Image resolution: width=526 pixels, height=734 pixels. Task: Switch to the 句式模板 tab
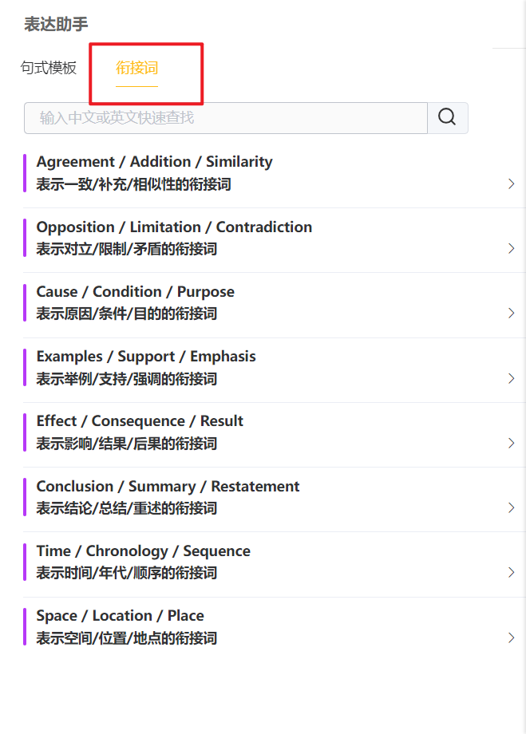(x=49, y=68)
